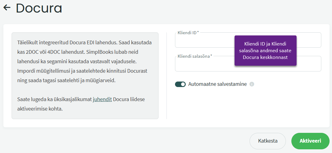Click "Saate lugeda ka üksikasjalikumat" text

pyautogui.click(x=54, y=99)
